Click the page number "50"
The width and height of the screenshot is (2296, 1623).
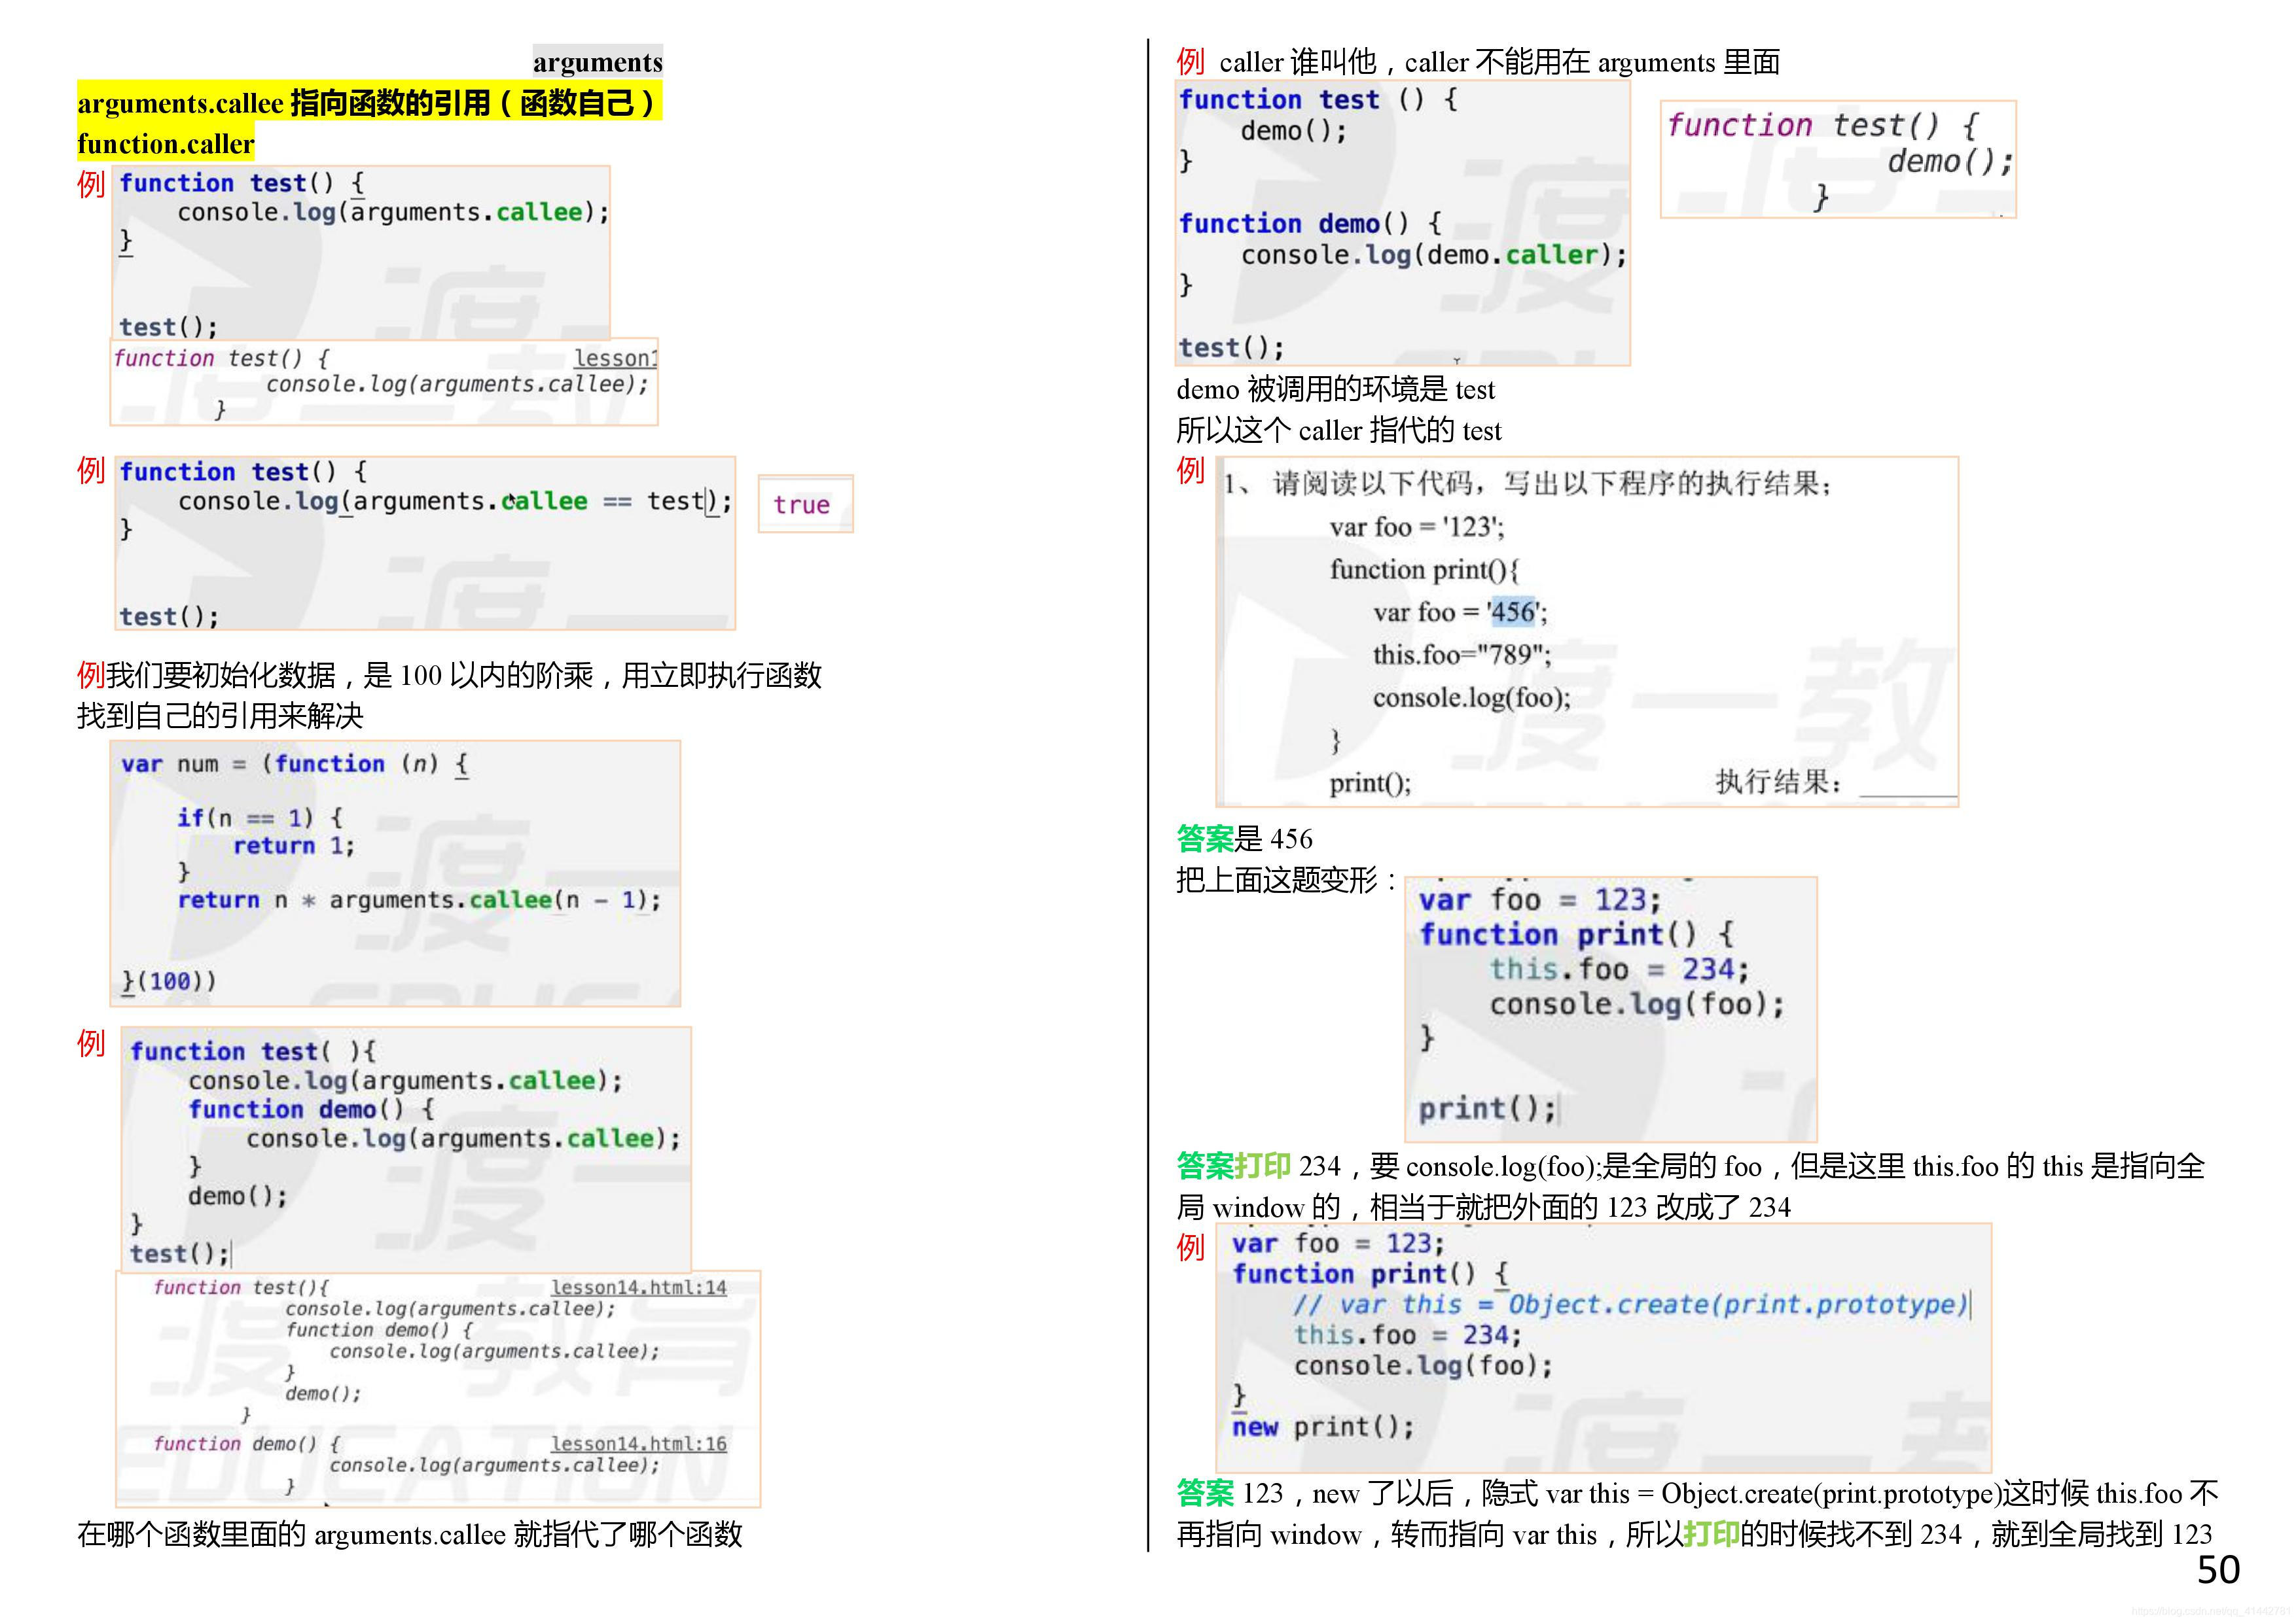pos(2218,1571)
